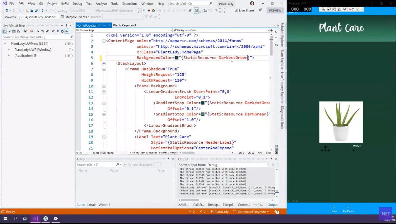Click the BackgroundColor DarkestGreen color swatch
Screen dimensions: 396x224
[176, 58]
